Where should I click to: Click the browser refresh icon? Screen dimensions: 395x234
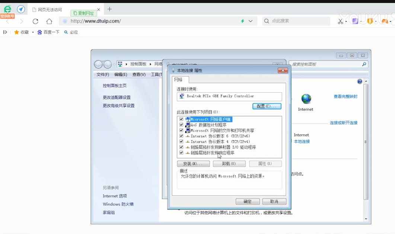(x=35, y=21)
